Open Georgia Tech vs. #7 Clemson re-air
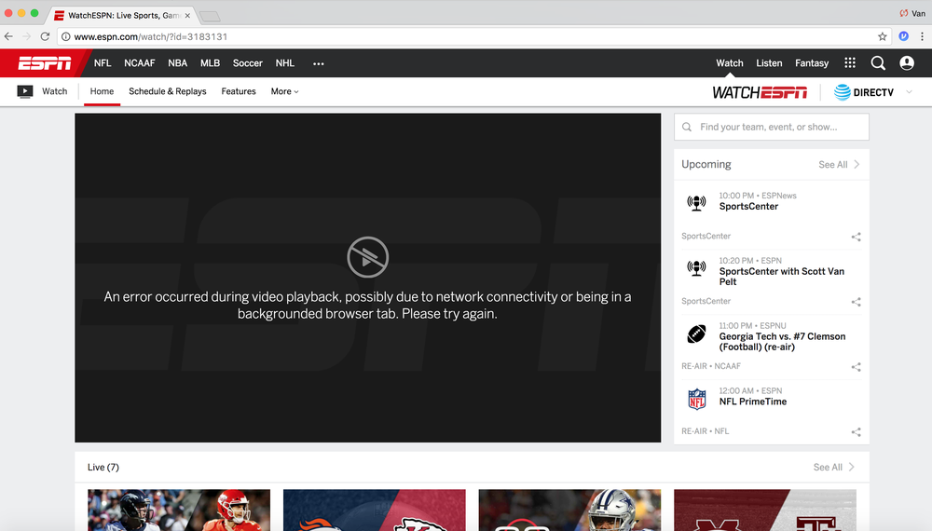 pyautogui.click(x=782, y=341)
